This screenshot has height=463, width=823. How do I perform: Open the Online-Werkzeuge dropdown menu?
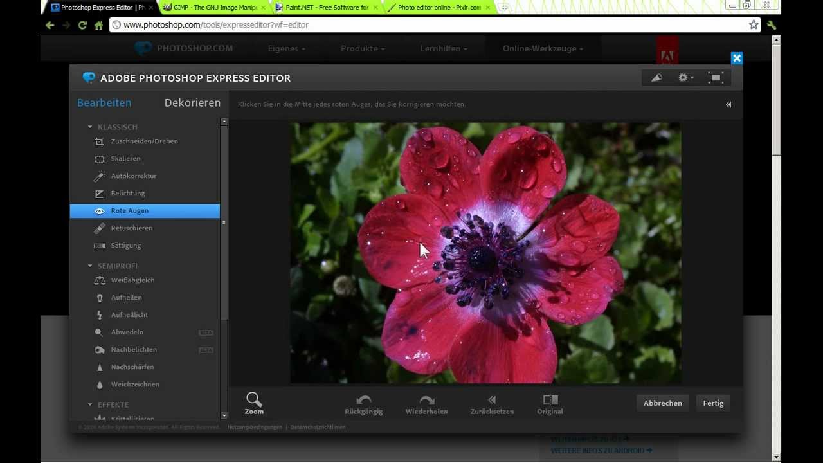[543, 49]
